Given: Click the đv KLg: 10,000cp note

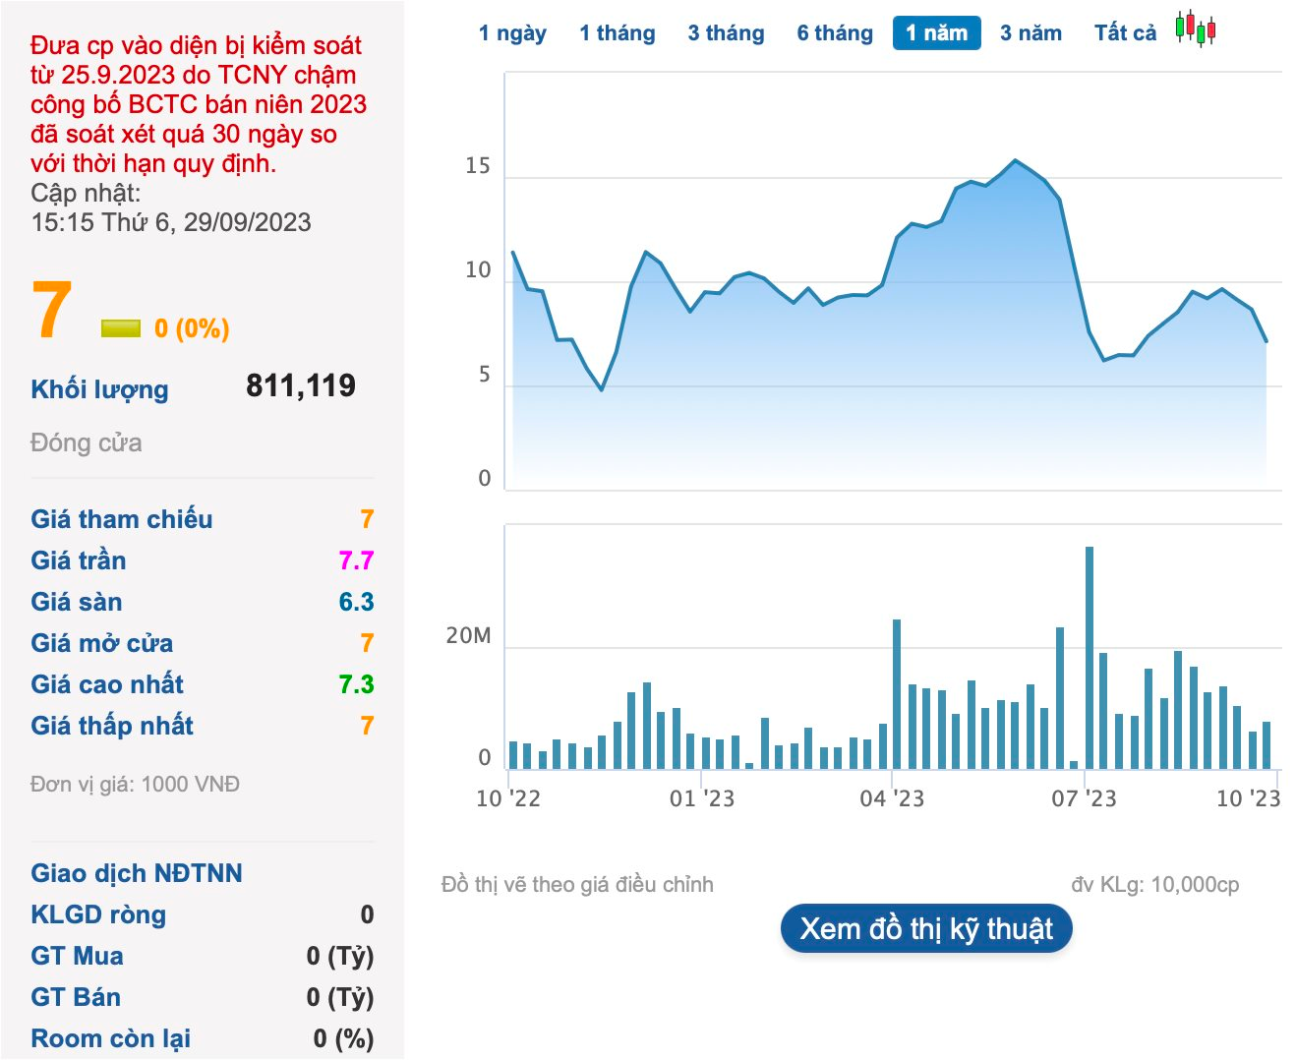Looking at the screenshot, I should pyautogui.click(x=1155, y=885).
